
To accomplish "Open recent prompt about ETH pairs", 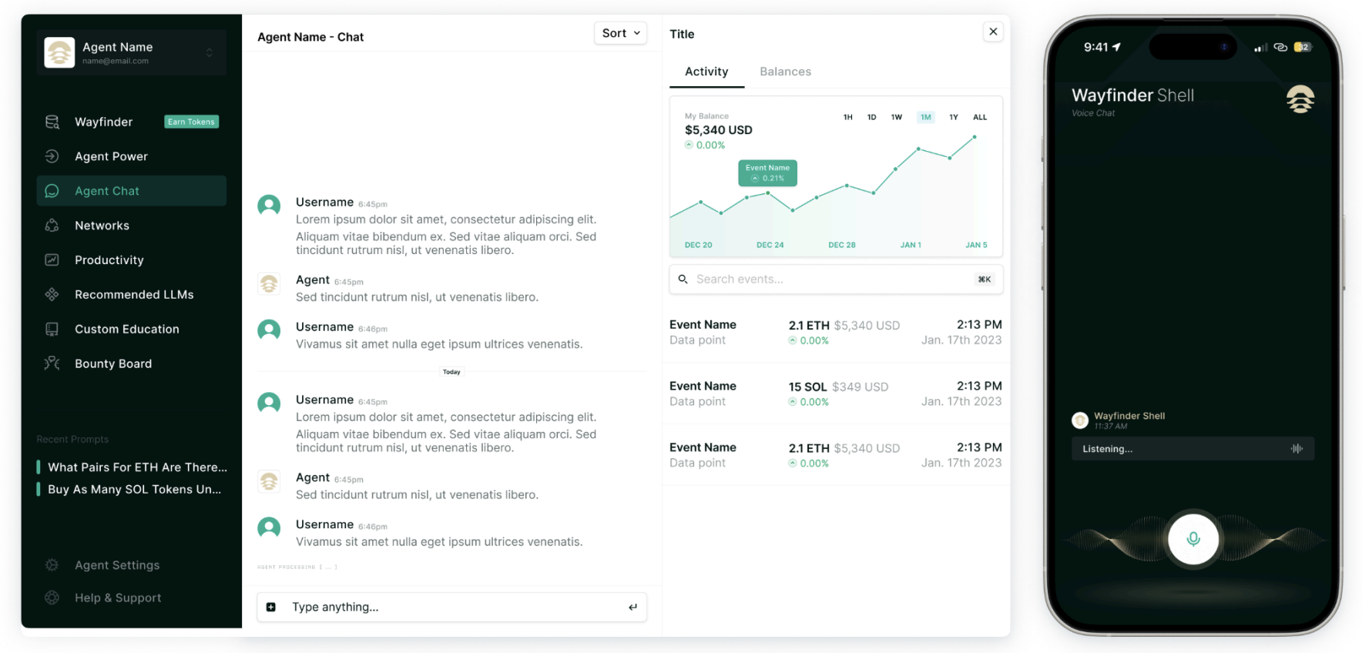I will [137, 467].
